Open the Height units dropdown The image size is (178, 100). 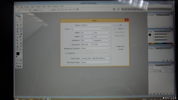102,37
